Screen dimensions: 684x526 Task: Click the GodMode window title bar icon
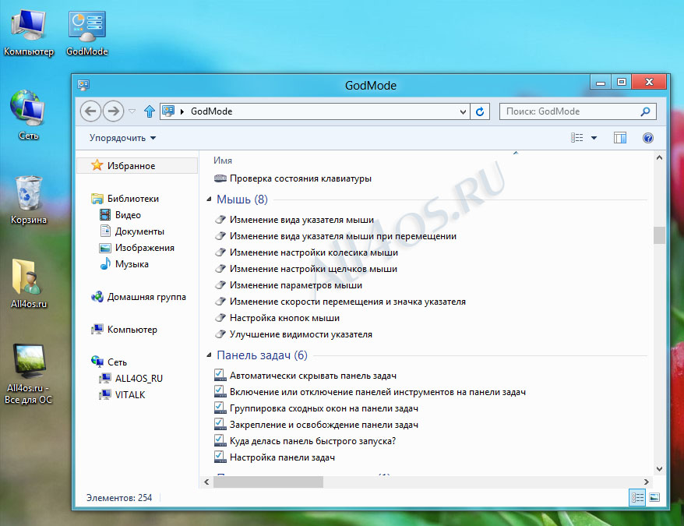tap(84, 85)
